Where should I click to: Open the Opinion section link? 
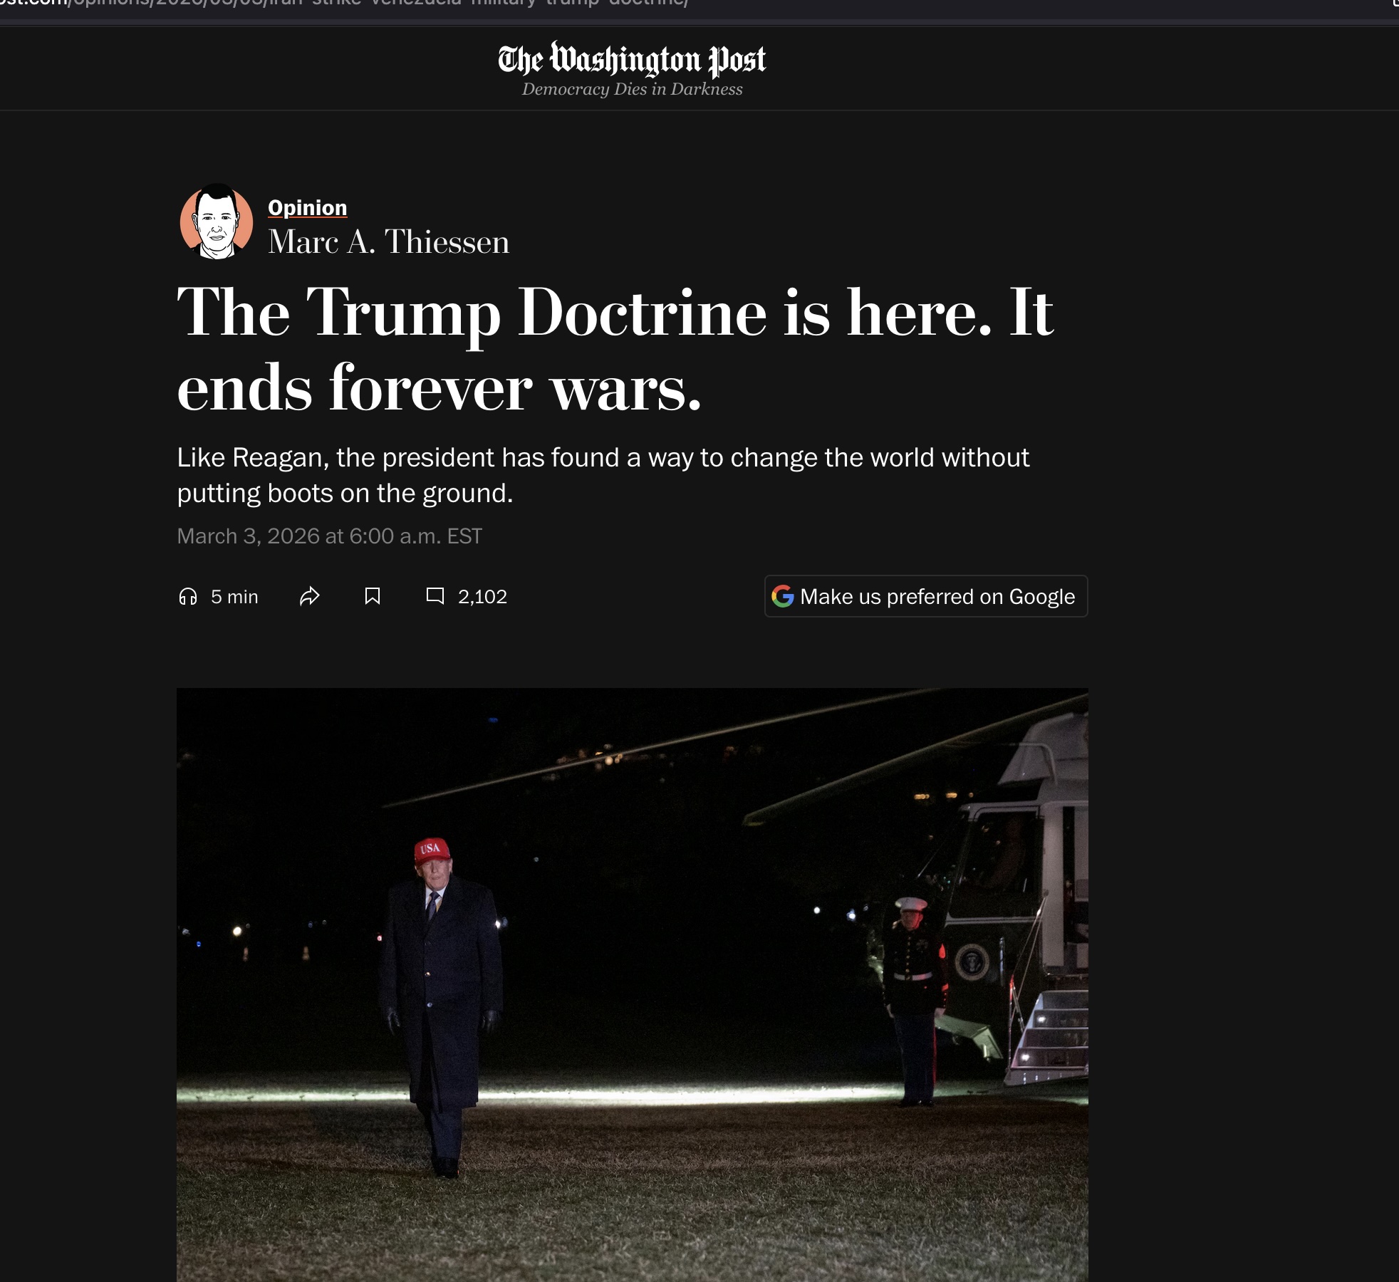click(308, 207)
